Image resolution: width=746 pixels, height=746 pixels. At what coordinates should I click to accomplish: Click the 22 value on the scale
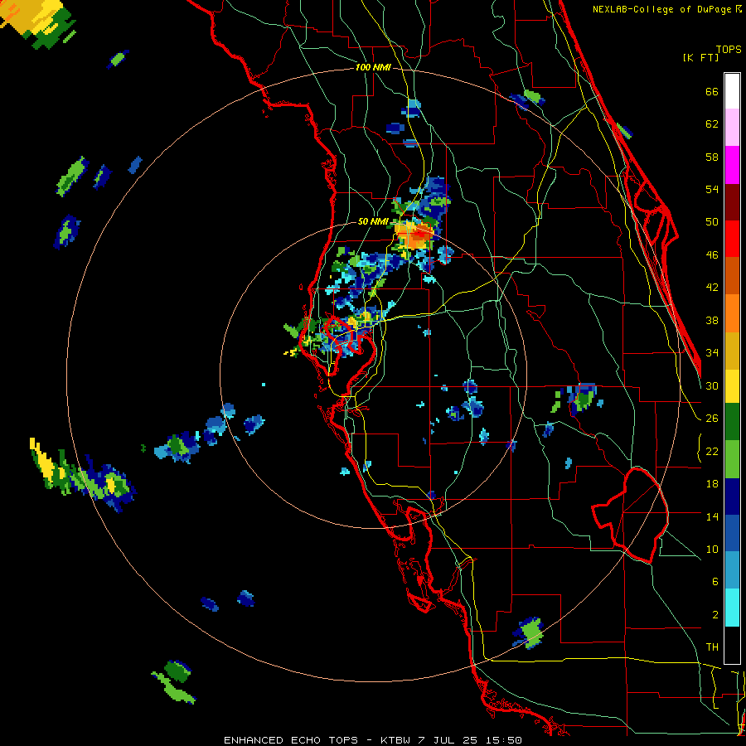tap(712, 451)
